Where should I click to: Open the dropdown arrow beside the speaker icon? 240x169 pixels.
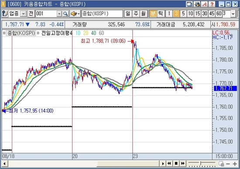pos(79,14)
